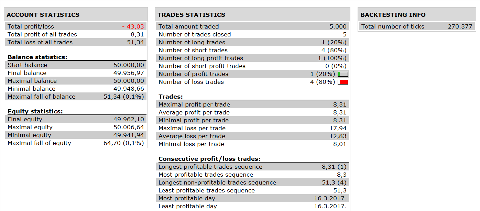Image resolution: width=480 pixels, height=211 pixels.
Task: Select the Start balance row
Action: coord(76,65)
